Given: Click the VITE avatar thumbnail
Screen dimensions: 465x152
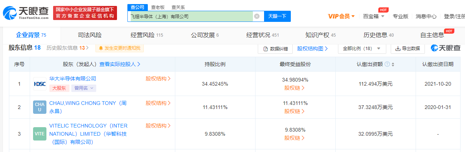Looking at the screenshot, I should (40, 134).
